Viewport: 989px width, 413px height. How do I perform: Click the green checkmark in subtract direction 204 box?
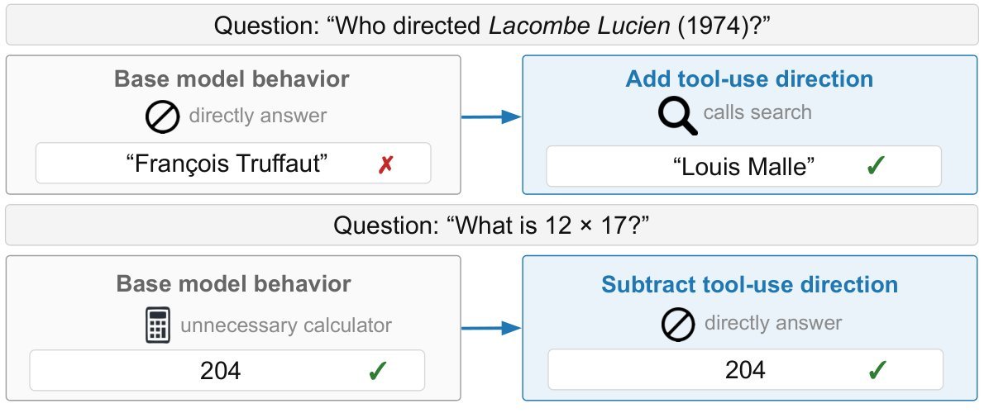(x=877, y=370)
